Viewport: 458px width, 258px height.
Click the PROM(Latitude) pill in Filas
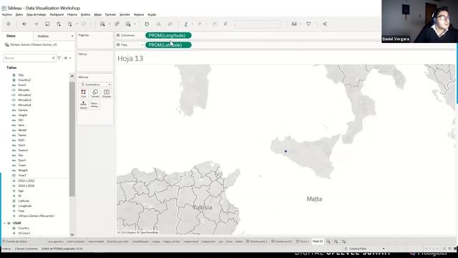tap(168, 44)
